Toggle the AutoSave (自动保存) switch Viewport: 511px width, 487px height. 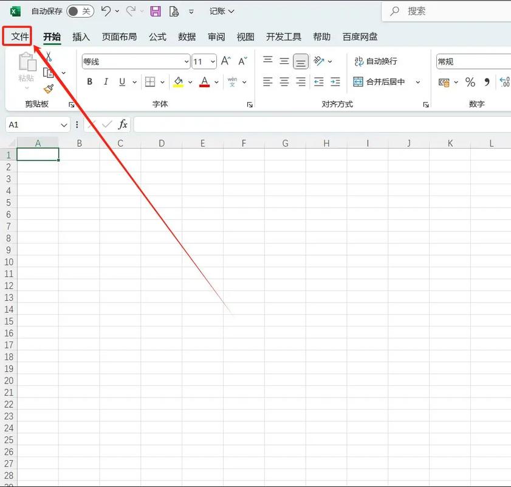tap(80, 12)
